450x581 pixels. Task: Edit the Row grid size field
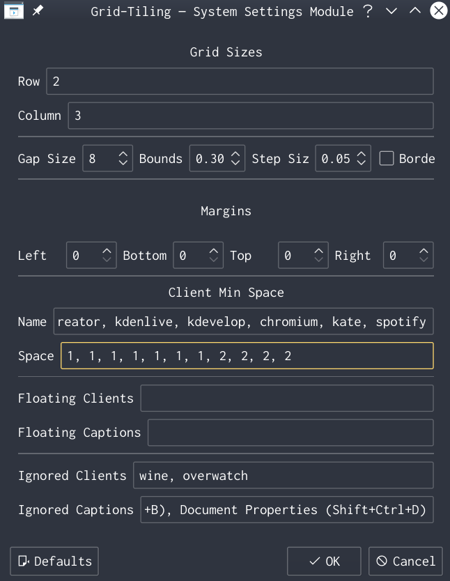tap(240, 81)
